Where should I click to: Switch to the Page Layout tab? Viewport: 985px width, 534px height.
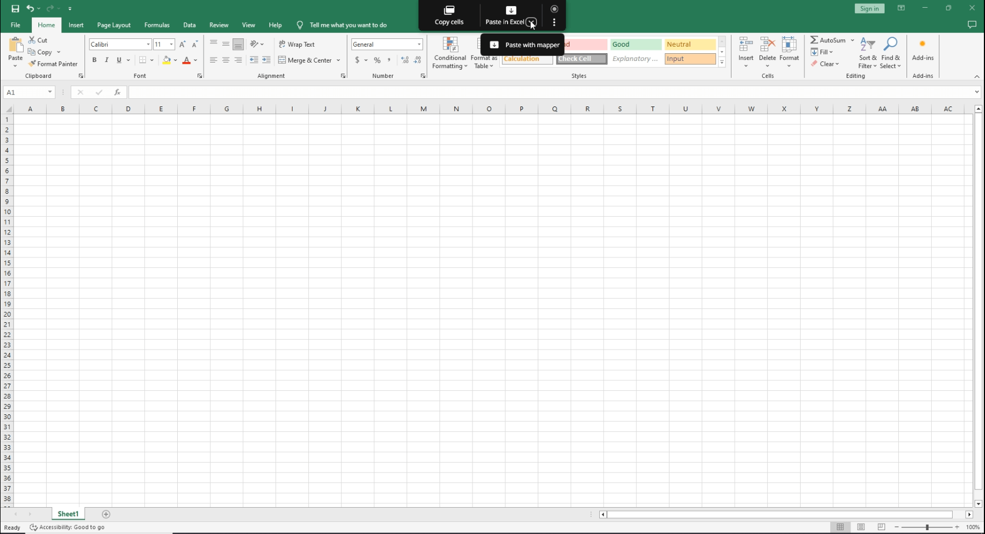114,25
